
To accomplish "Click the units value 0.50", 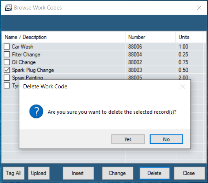I will [x=184, y=70].
